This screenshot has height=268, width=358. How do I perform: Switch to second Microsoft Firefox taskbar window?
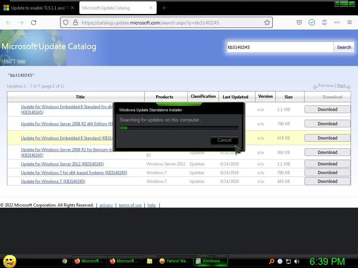pyautogui.click(x=124, y=261)
